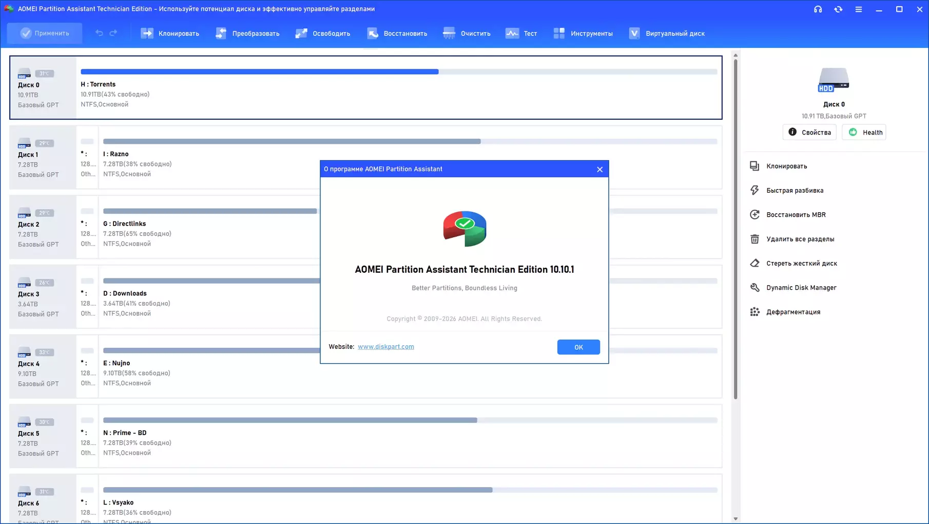Select Dynamic Disk Manager in the side panel
929x524 pixels.
coord(801,288)
